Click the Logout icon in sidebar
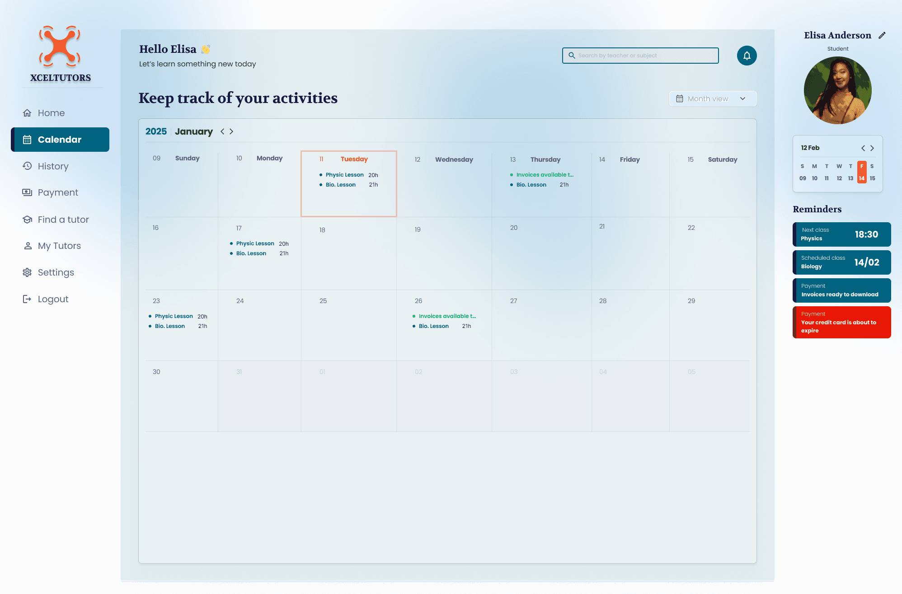Image resolution: width=902 pixels, height=594 pixels. (x=27, y=299)
